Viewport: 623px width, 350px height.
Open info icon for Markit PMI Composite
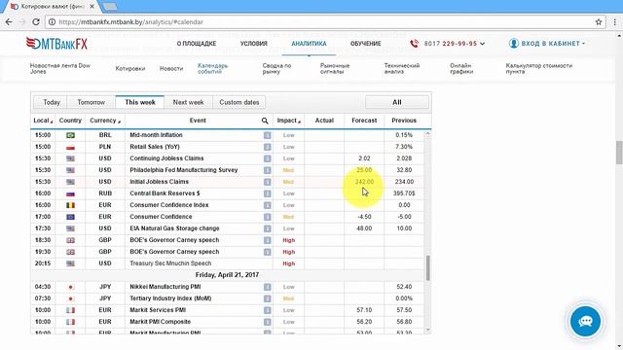click(x=267, y=322)
